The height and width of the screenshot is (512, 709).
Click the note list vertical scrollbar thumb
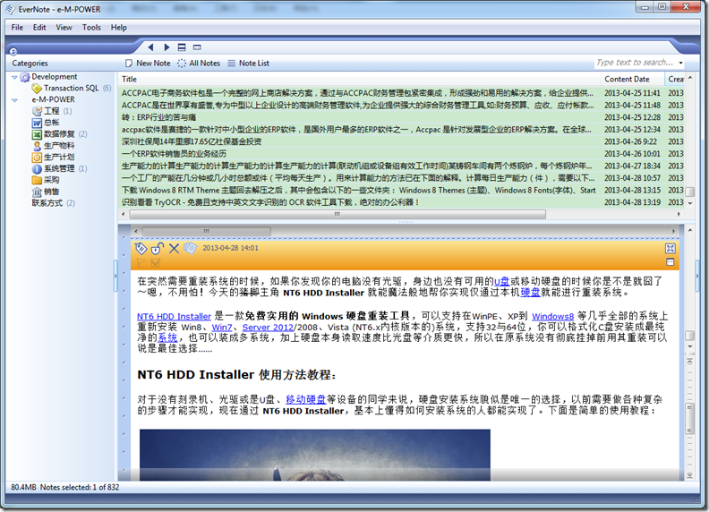tap(689, 192)
